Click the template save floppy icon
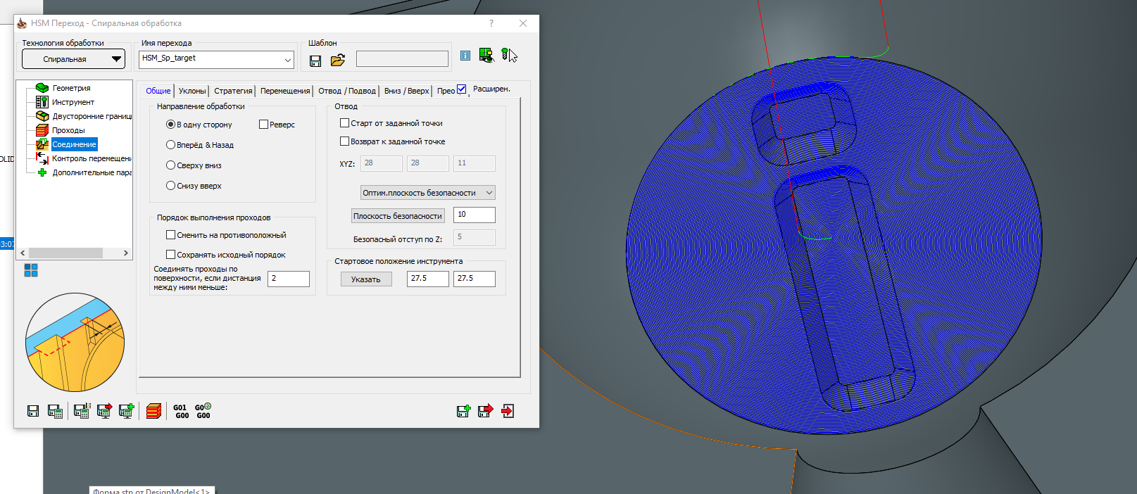This screenshot has width=1137, height=494. point(315,61)
